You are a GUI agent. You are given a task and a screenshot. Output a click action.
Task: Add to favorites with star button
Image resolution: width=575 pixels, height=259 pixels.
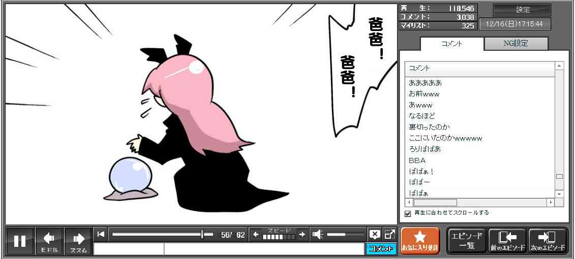(419, 241)
